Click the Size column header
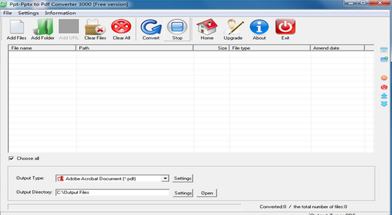Viewport: 392px width, 215px height. [211, 48]
